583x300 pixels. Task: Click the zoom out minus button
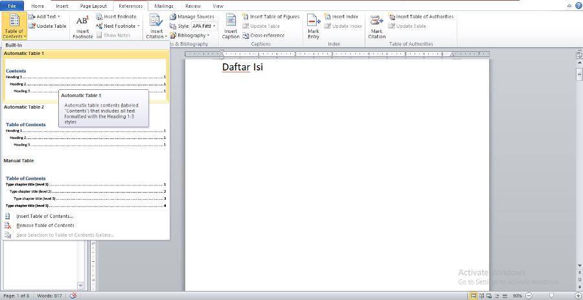[529, 296]
